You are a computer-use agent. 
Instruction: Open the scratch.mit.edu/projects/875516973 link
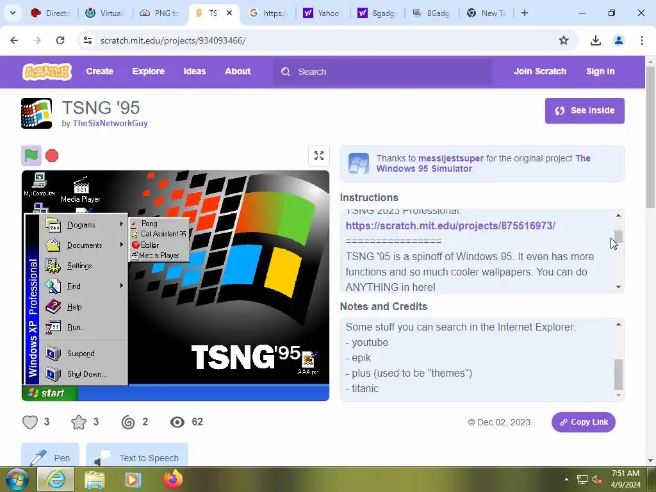pyautogui.click(x=450, y=226)
